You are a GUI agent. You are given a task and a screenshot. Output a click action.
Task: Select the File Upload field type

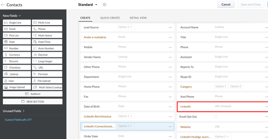tap(47, 81)
